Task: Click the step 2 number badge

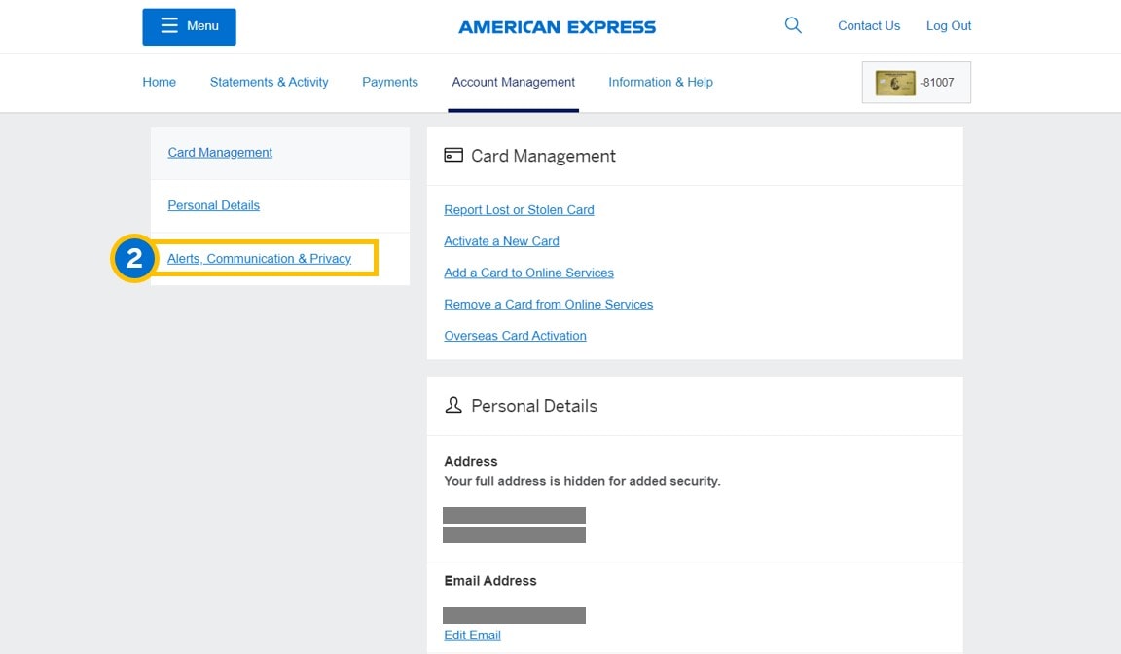Action: 134,259
